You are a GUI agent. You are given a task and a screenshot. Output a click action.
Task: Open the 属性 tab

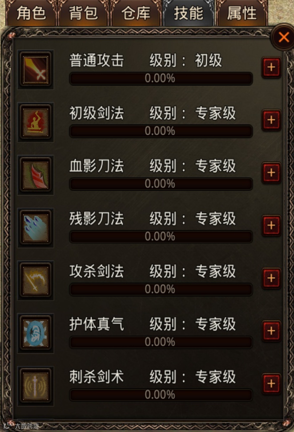[x=242, y=13]
